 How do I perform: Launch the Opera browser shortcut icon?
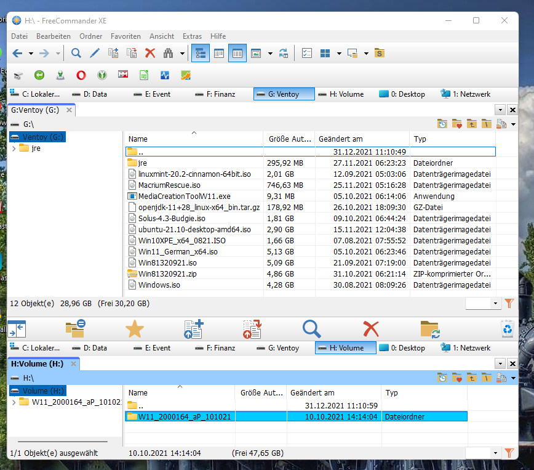tap(81, 75)
